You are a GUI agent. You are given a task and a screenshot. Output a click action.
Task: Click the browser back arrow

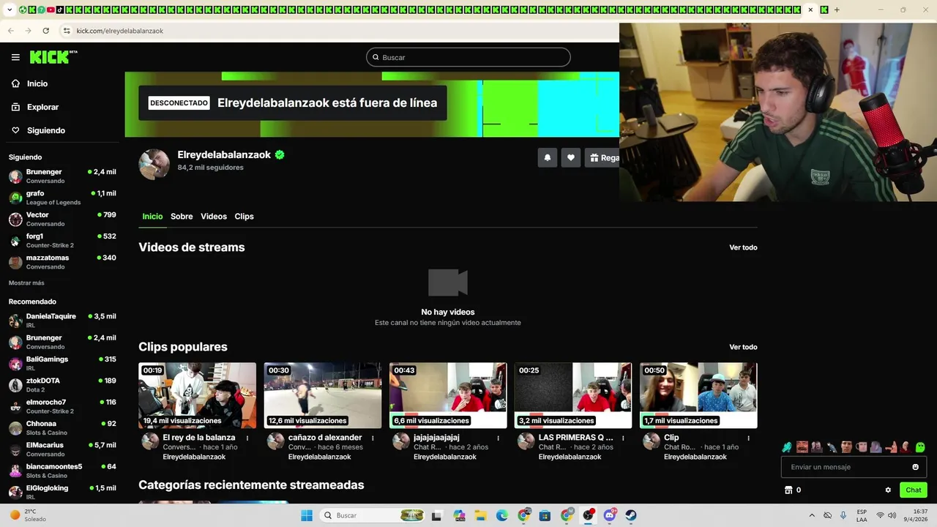tap(10, 31)
